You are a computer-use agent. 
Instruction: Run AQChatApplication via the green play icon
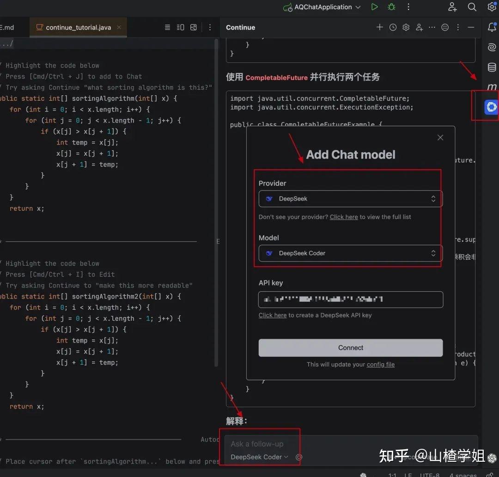[x=375, y=7]
